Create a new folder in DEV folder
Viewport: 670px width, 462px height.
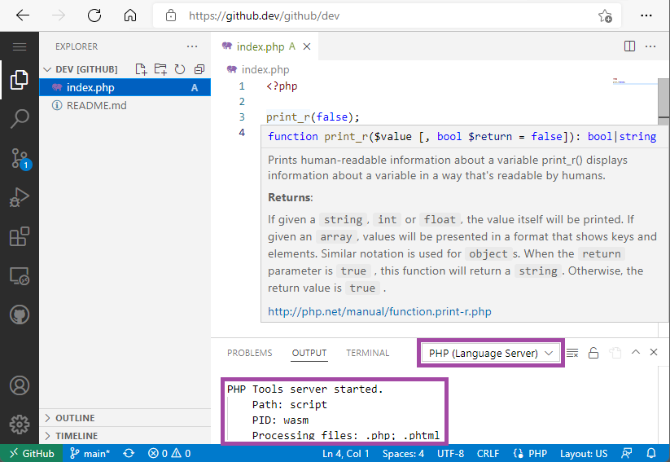click(x=160, y=69)
